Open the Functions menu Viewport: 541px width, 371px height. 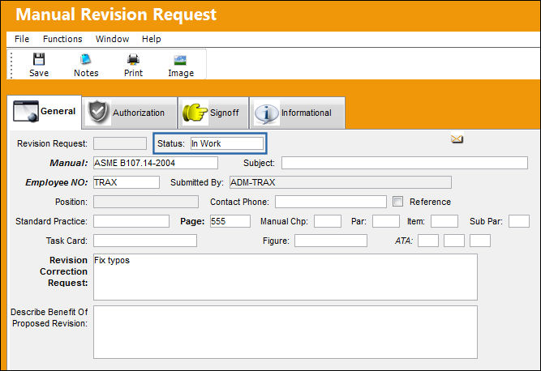click(62, 39)
